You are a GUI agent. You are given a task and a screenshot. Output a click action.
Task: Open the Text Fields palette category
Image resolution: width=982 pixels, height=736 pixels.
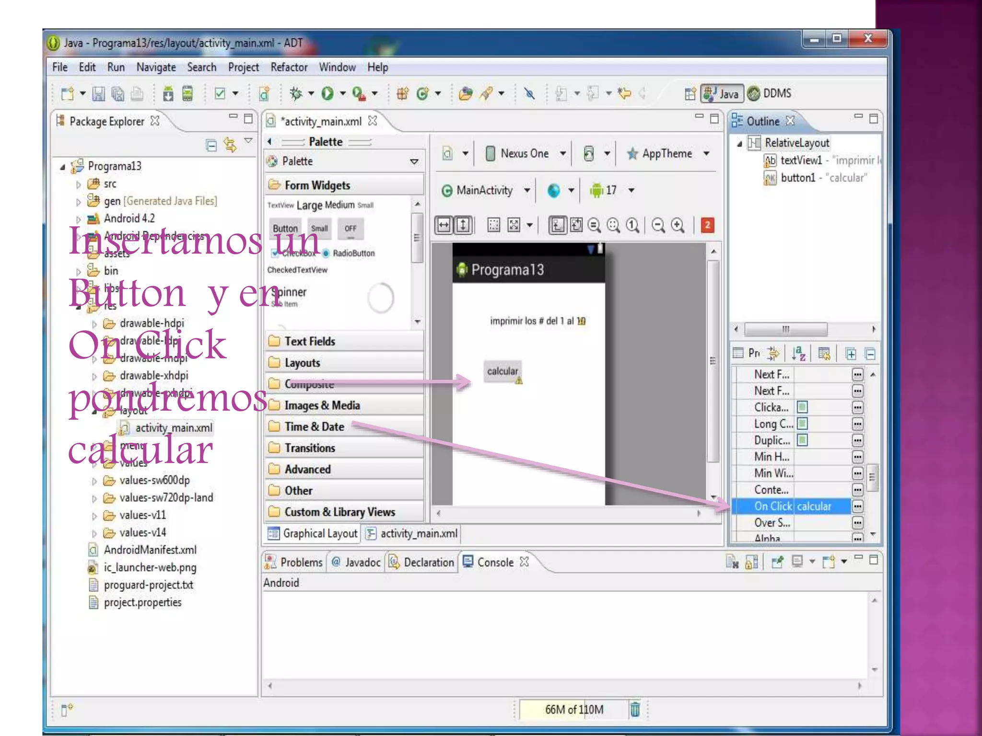(344, 341)
